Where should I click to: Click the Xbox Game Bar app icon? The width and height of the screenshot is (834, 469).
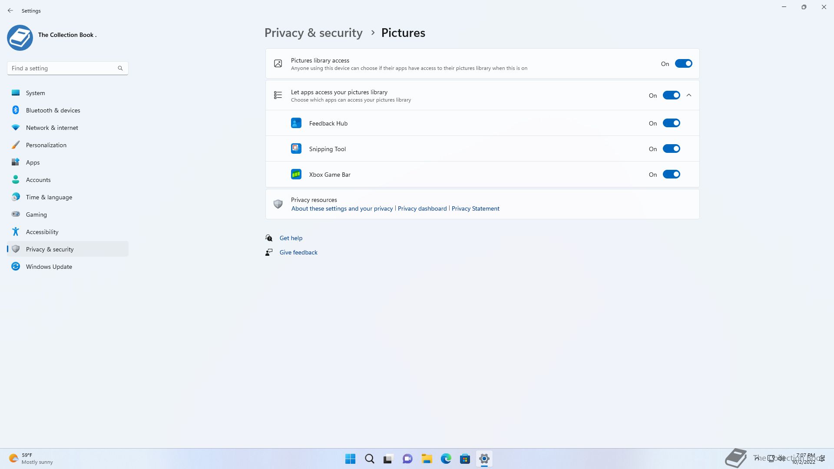pyautogui.click(x=296, y=175)
